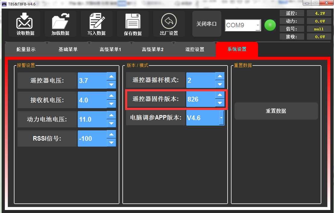Click the 遥控器固件版本 field showing 826
Screen dimensions: 334x213
pyautogui.click(x=200, y=99)
